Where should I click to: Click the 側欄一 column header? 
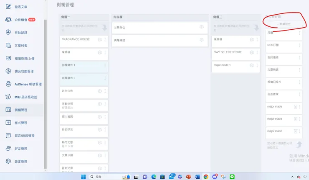(66, 17)
